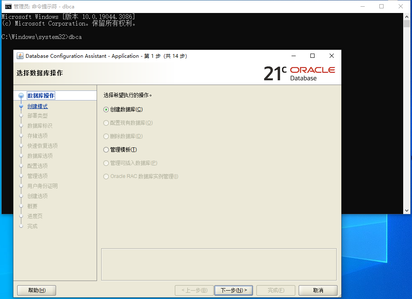Click the Oracle 21c Database logo
Image resolution: width=412 pixels, height=299 pixels.
click(299, 73)
